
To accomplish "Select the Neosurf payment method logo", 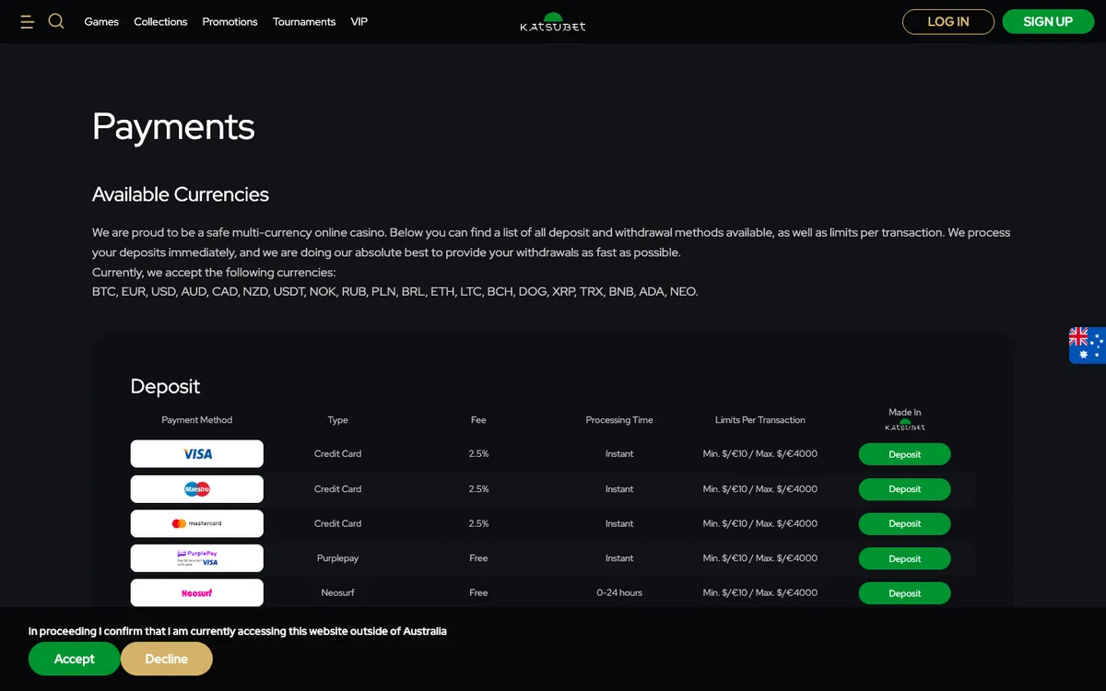I will (x=197, y=592).
